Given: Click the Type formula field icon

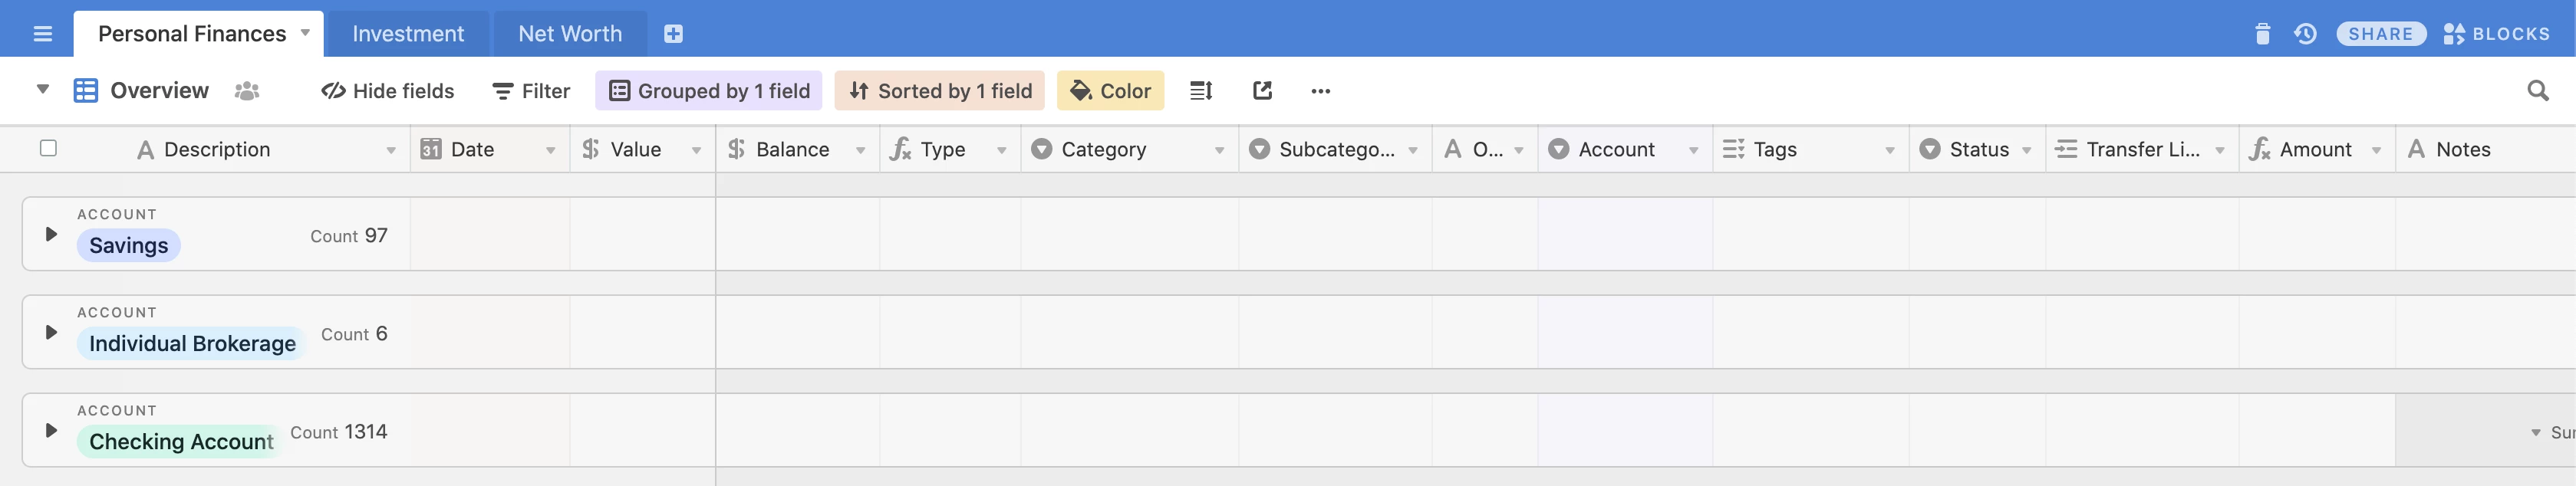Looking at the screenshot, I should (x=900, y=149).
